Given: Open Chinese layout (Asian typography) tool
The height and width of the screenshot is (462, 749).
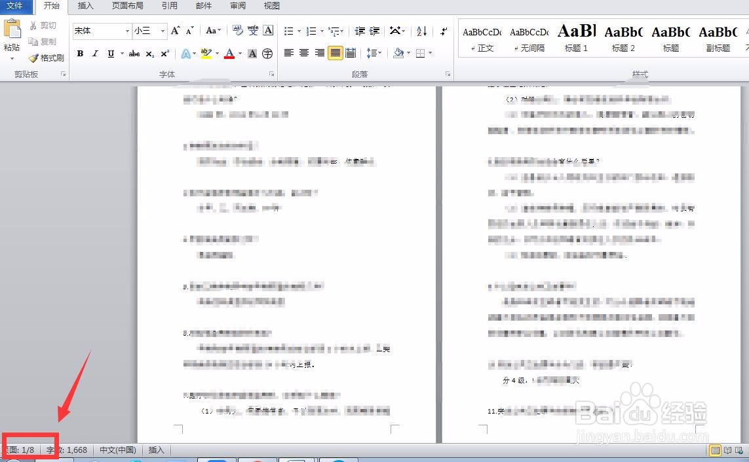Looking at the screenshot, I should pos(395,31).
